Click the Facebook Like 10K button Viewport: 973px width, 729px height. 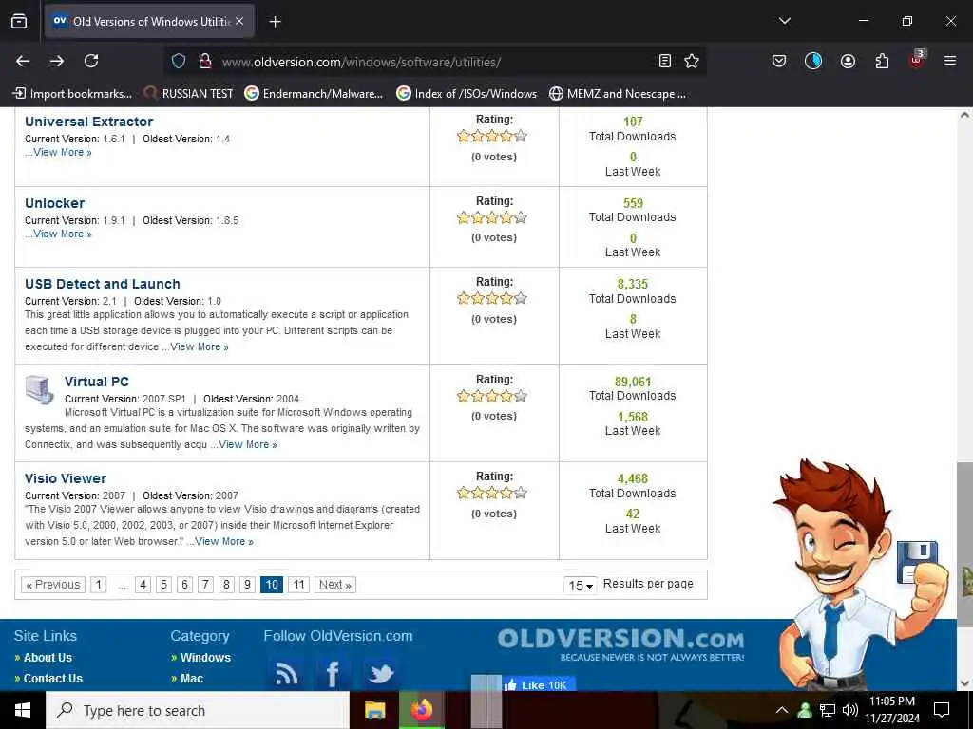click(x=539, y=684)
